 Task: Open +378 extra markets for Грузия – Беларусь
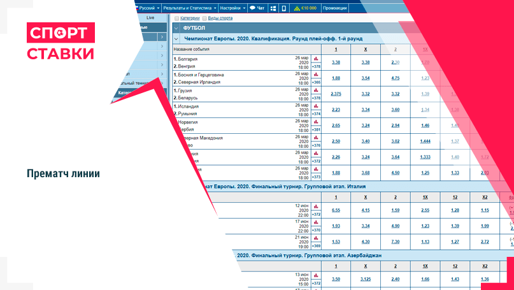[x=317, y=98]
